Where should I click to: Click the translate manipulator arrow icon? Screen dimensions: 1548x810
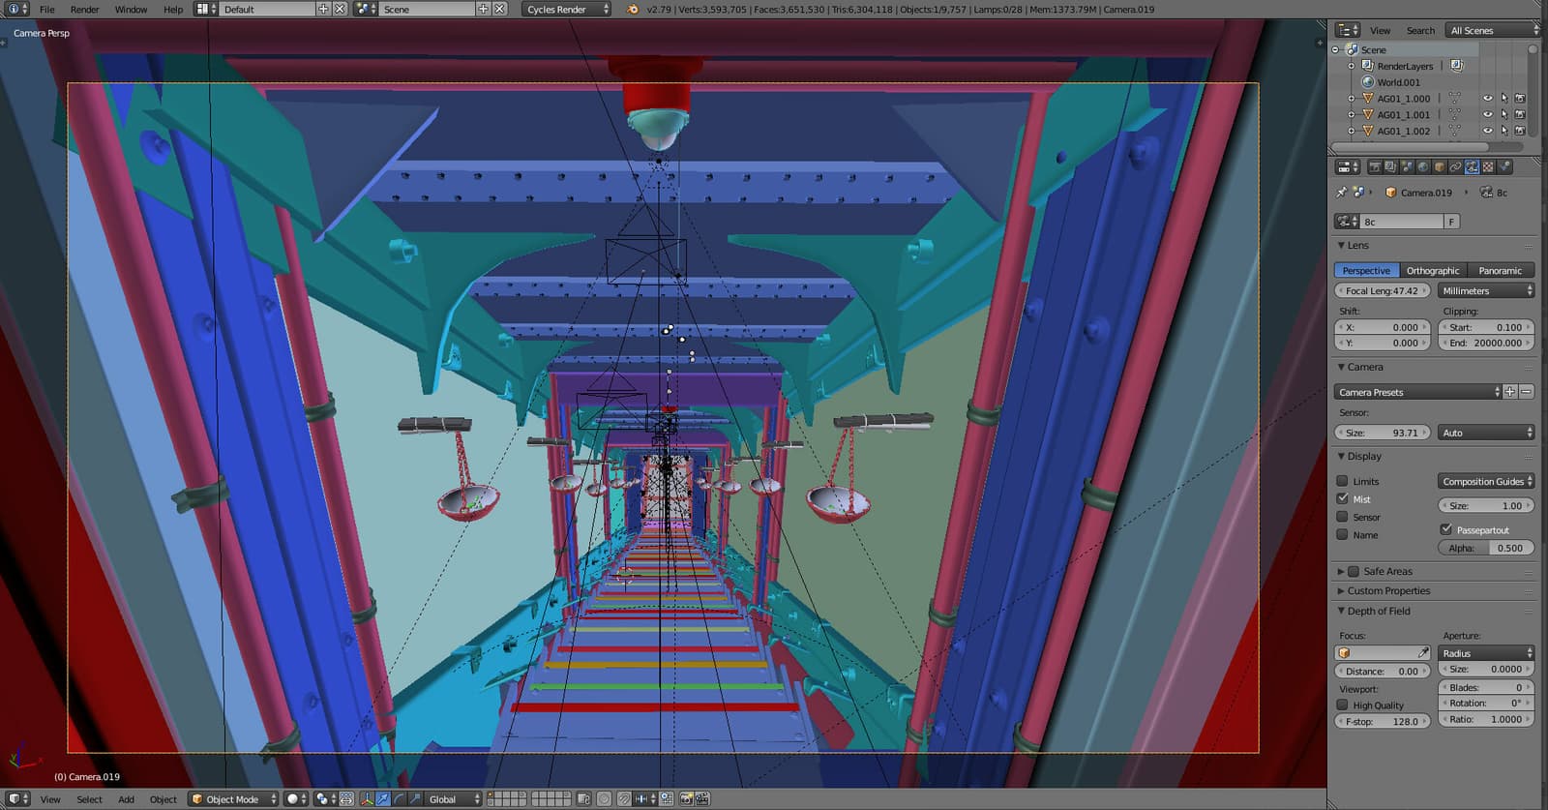383,799
